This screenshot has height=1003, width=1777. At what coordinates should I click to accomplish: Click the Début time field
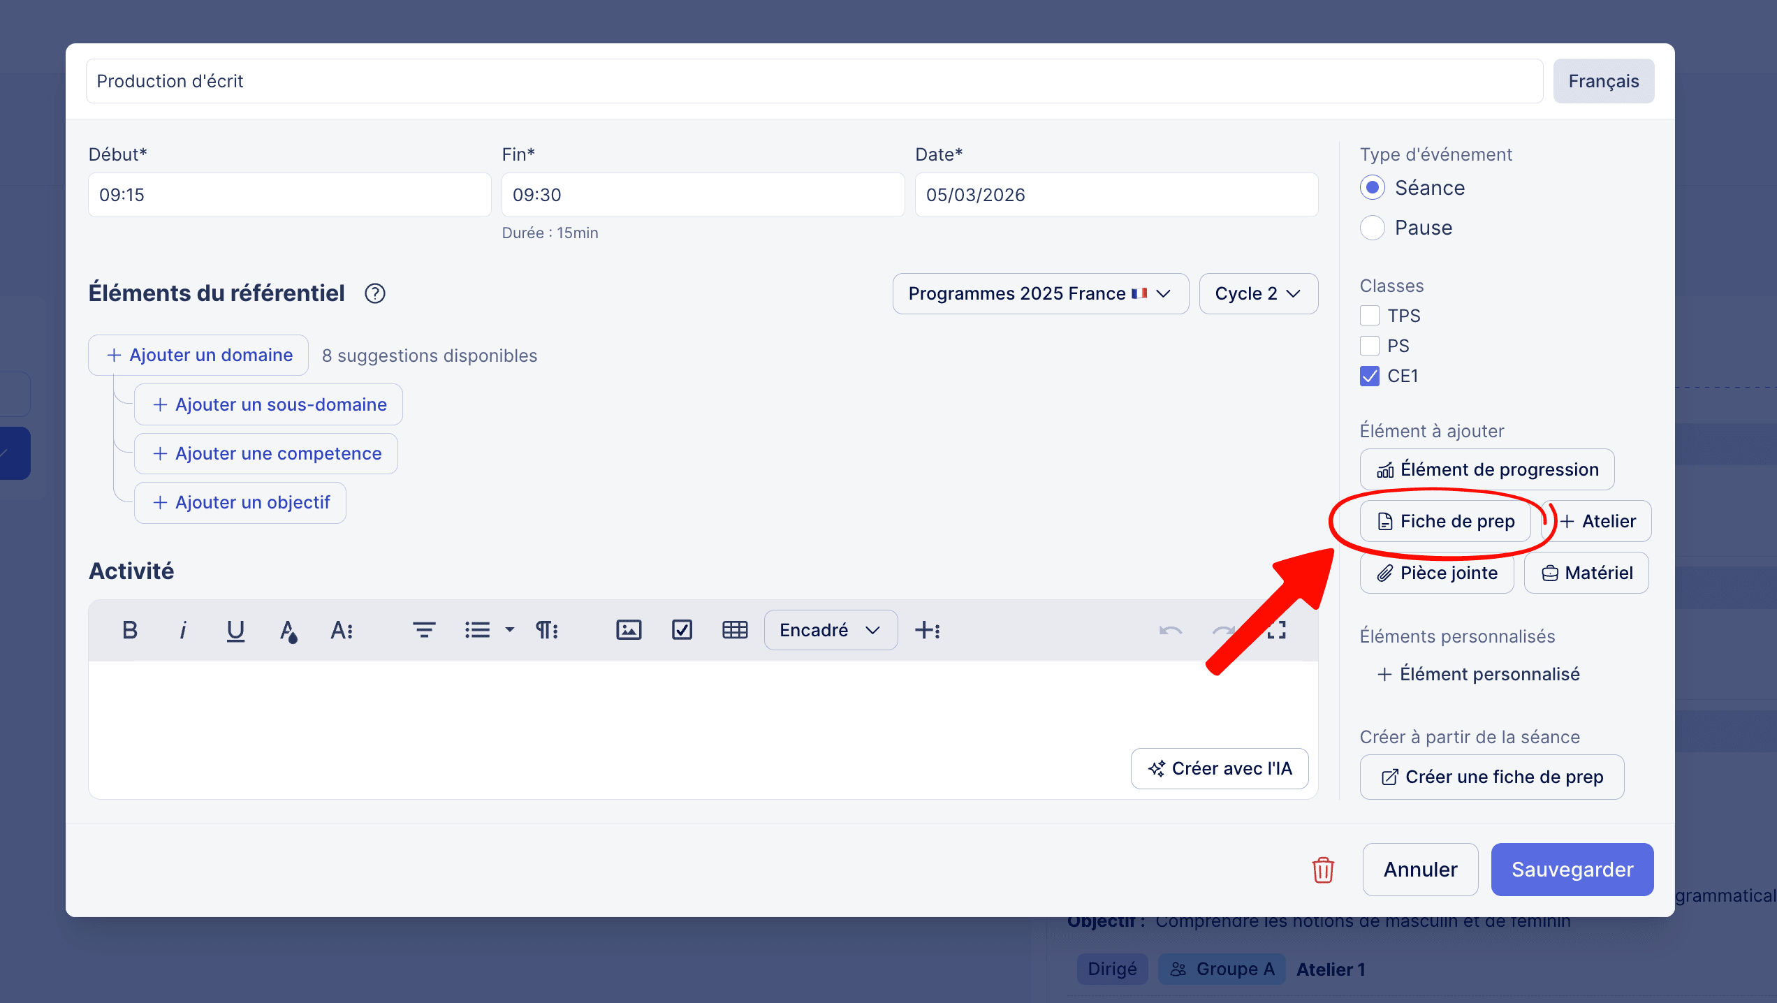click(289, 195)
